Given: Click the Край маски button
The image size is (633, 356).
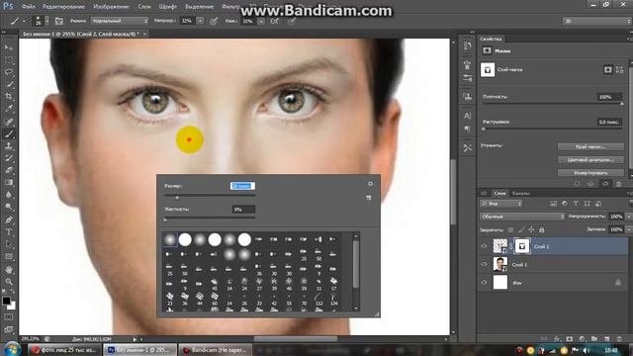Looking at the screenshot, I should tap(590, 146).
